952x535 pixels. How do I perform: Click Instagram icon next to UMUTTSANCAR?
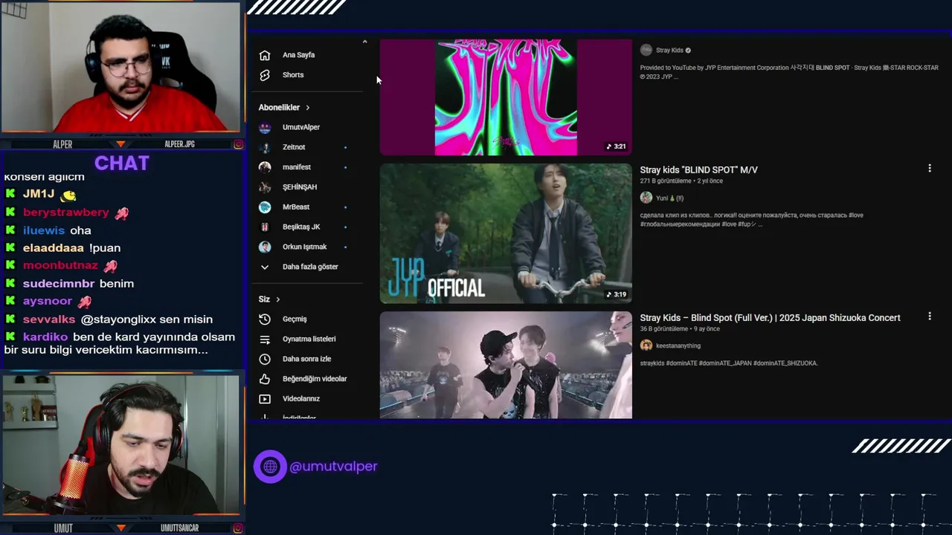(x=238, y=528)
